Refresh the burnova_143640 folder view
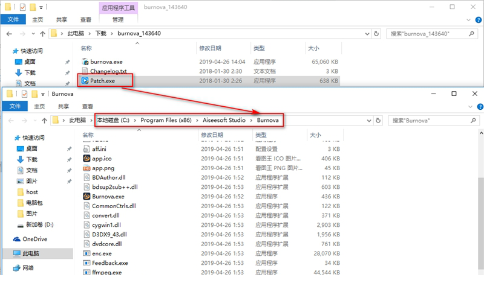The image size is (484, 286). tap(376, 34)
